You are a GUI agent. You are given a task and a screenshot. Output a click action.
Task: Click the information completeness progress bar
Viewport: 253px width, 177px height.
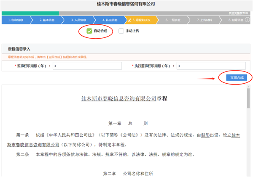point(126,13)
